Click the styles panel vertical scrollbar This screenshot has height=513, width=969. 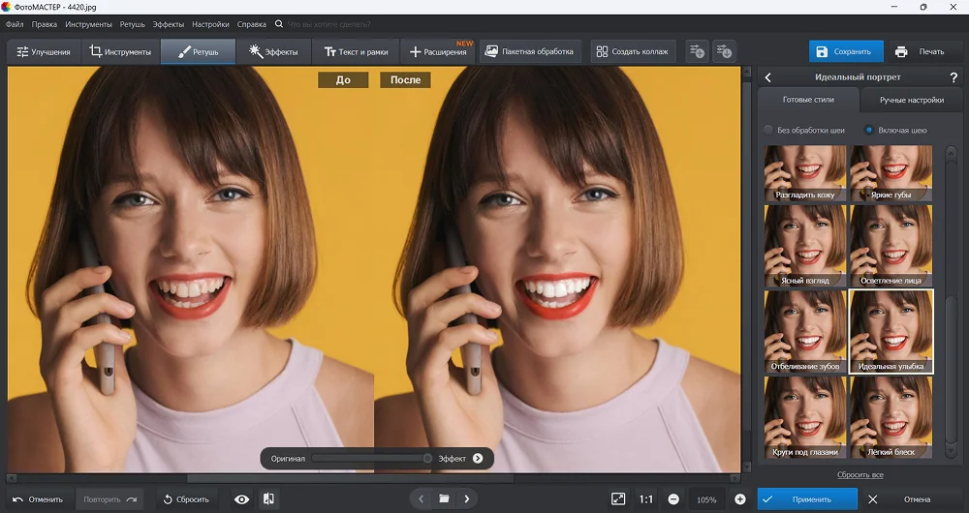click(x=952, y=303)
